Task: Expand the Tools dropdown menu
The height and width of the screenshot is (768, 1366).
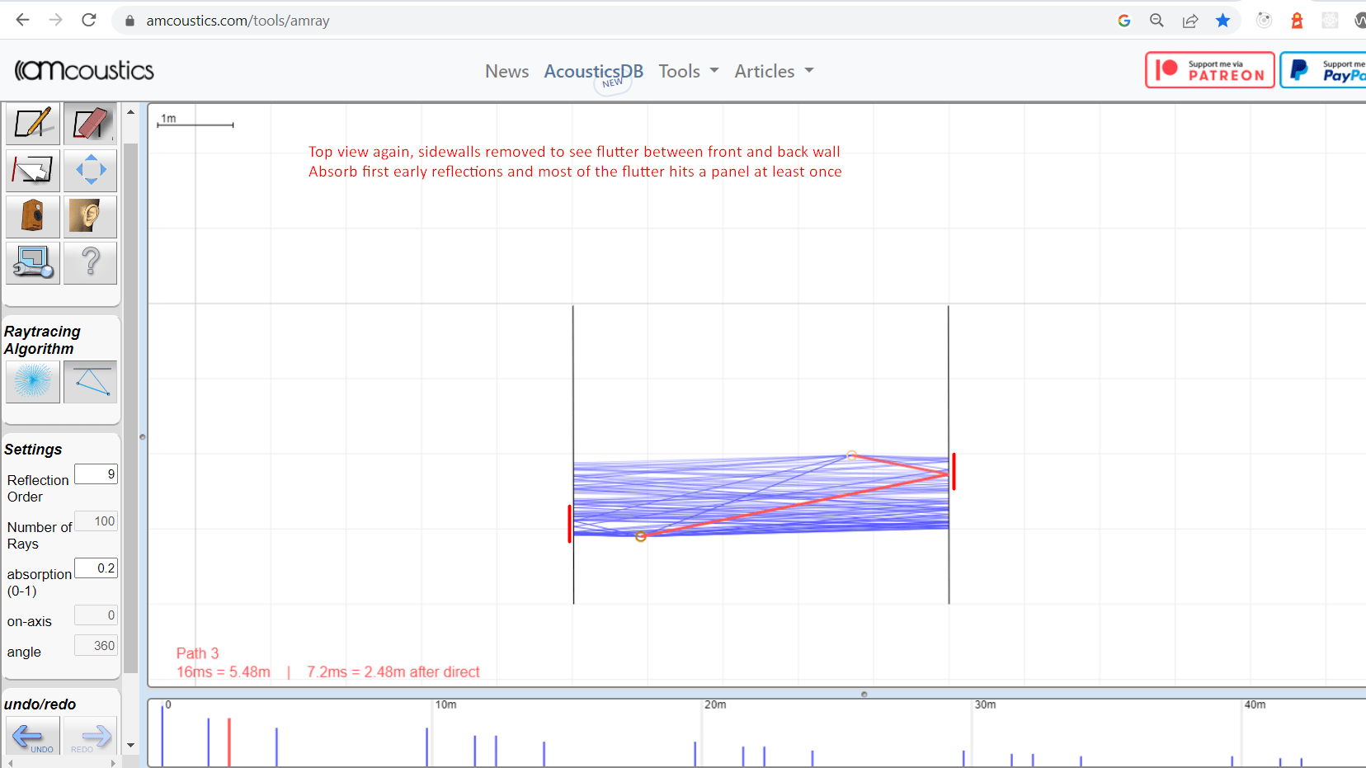Action: tap(688, 72)
